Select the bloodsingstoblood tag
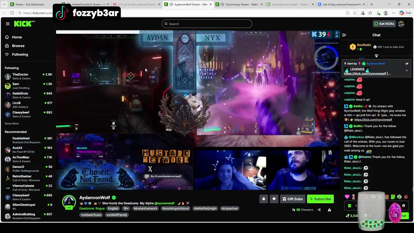414x233 pixels. [176, 208]
